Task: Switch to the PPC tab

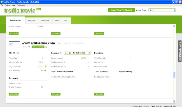Action: [66, 21]
